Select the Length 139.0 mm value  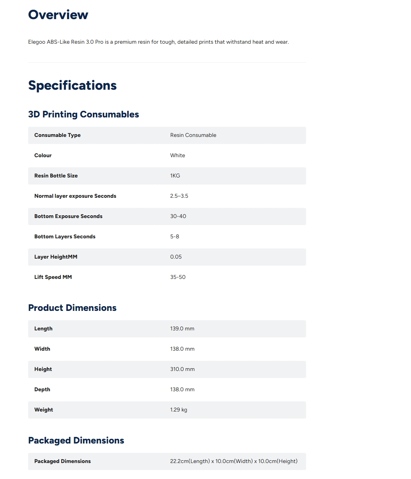(182, 329)
